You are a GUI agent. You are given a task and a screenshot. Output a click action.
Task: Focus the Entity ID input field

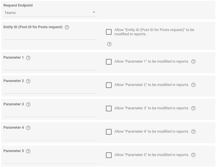(50, 36)
